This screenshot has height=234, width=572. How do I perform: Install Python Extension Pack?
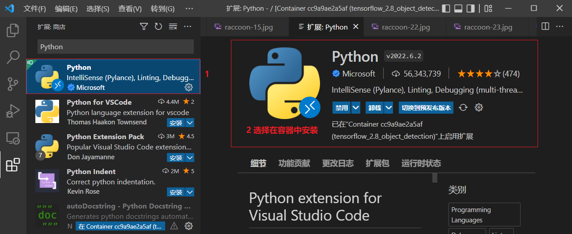coord(176,157)
